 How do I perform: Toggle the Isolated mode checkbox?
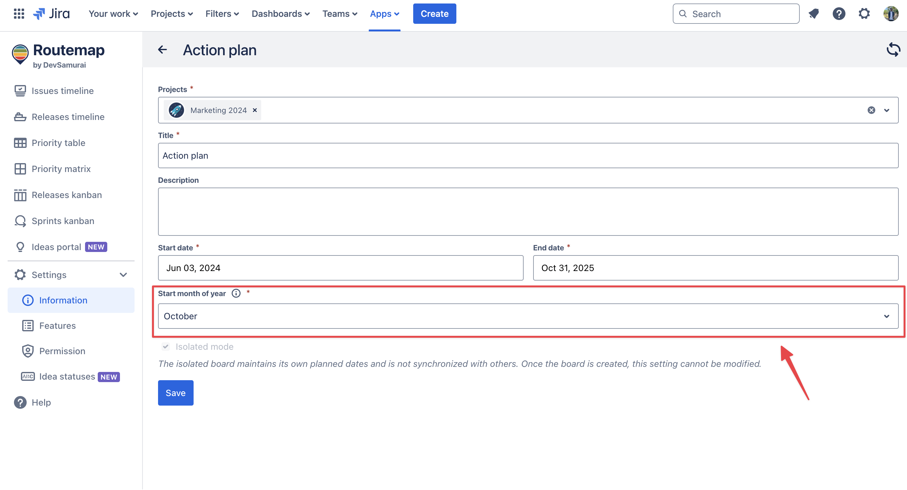[166, 346]
